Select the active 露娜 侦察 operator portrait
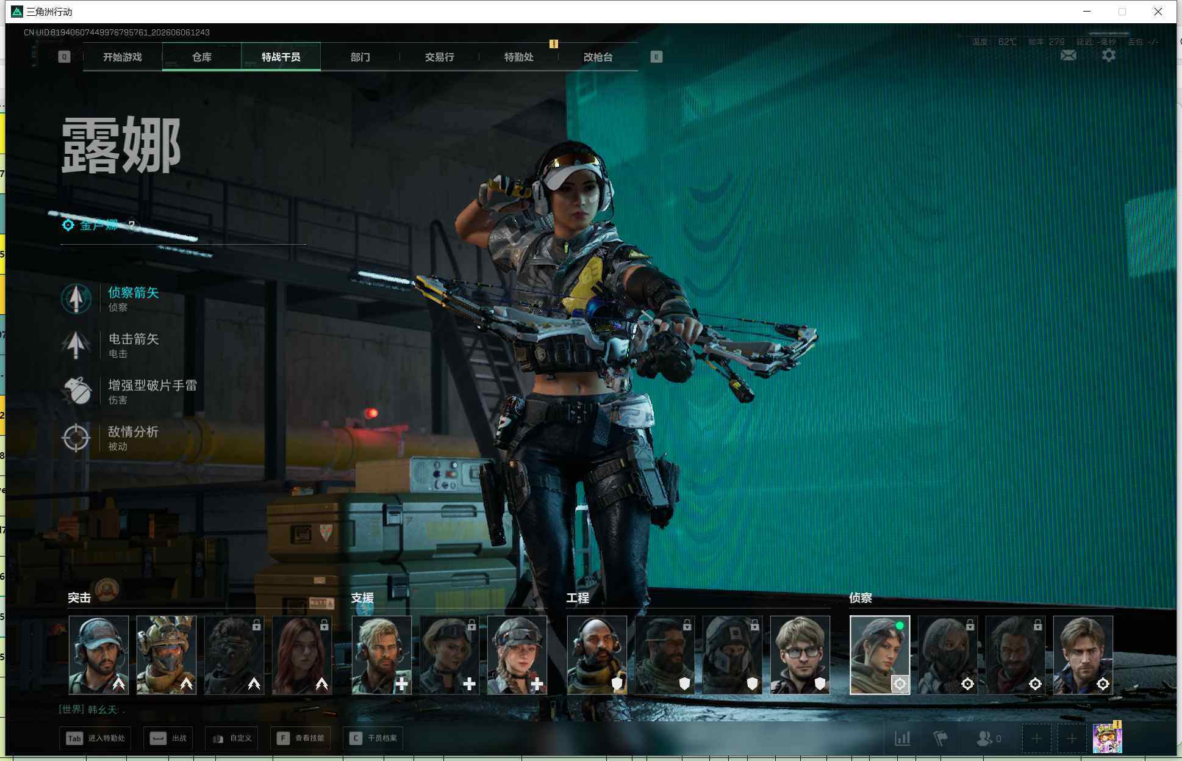The height and width of the screenshot is (761, 1182). [880, 655]
